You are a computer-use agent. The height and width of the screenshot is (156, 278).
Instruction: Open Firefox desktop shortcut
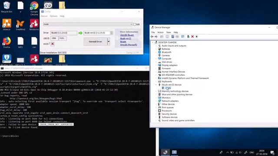point(7,42)
